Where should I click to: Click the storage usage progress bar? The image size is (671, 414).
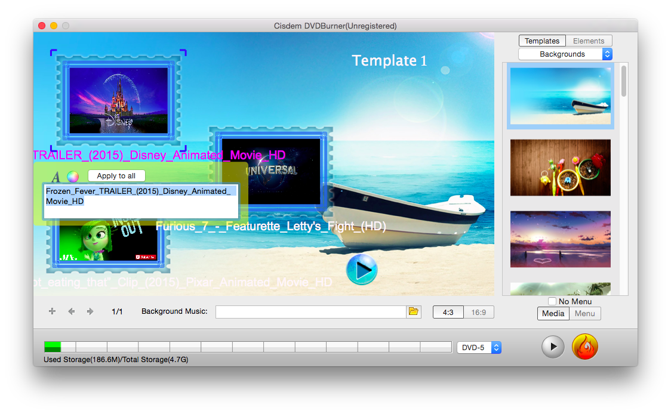(248, 347)
